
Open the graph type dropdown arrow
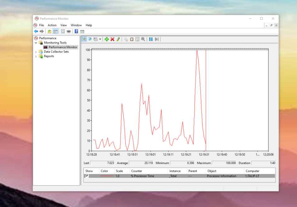pos(100,39)
